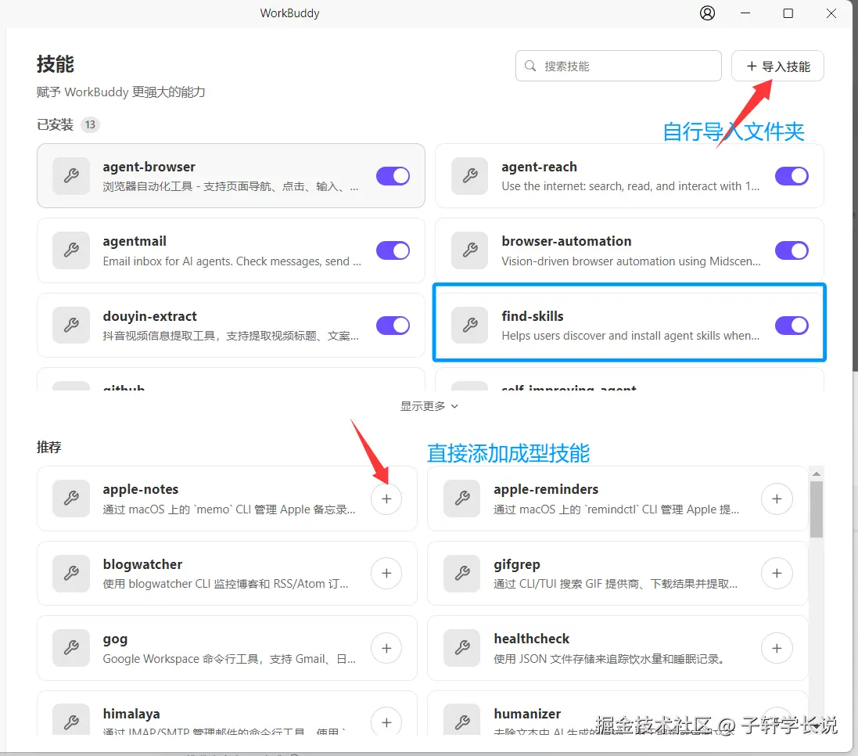Screen dimensions: 858x756
Task: Click the agent-reach wrench icon
Action: coord(469,176)
